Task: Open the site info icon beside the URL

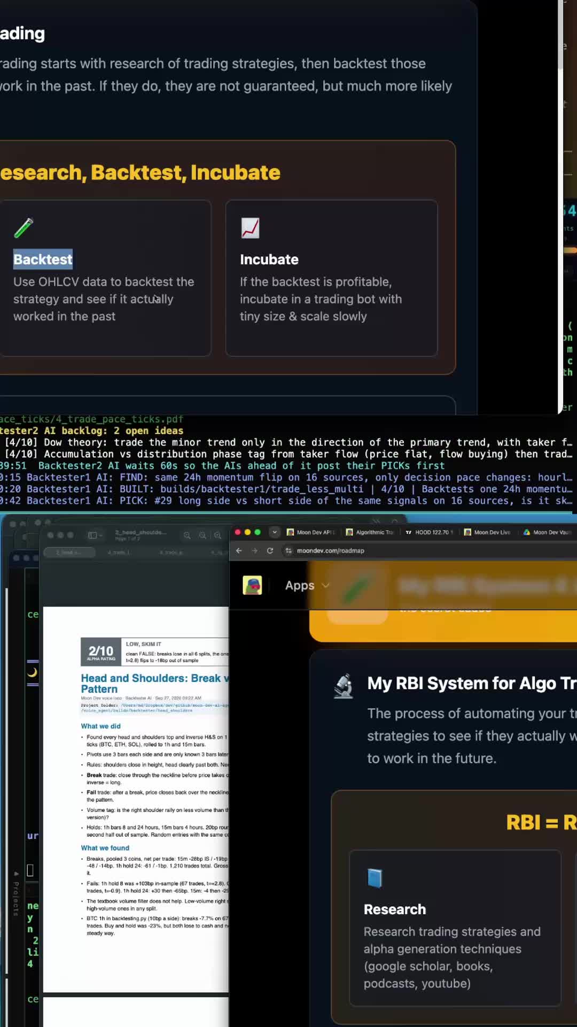Action: (x=288, y=550)
